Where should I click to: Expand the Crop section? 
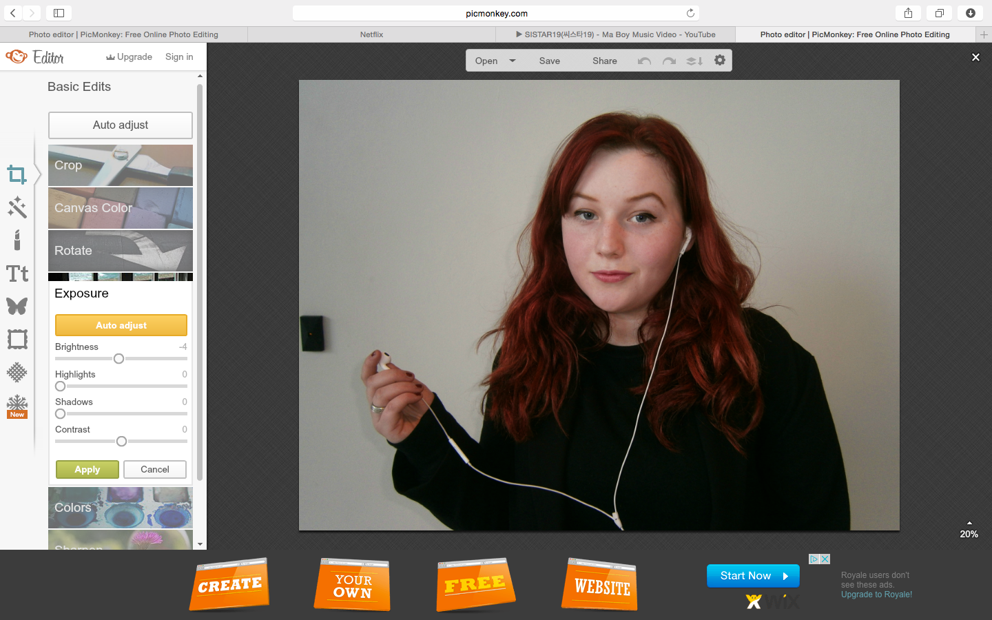pos(121,165)
